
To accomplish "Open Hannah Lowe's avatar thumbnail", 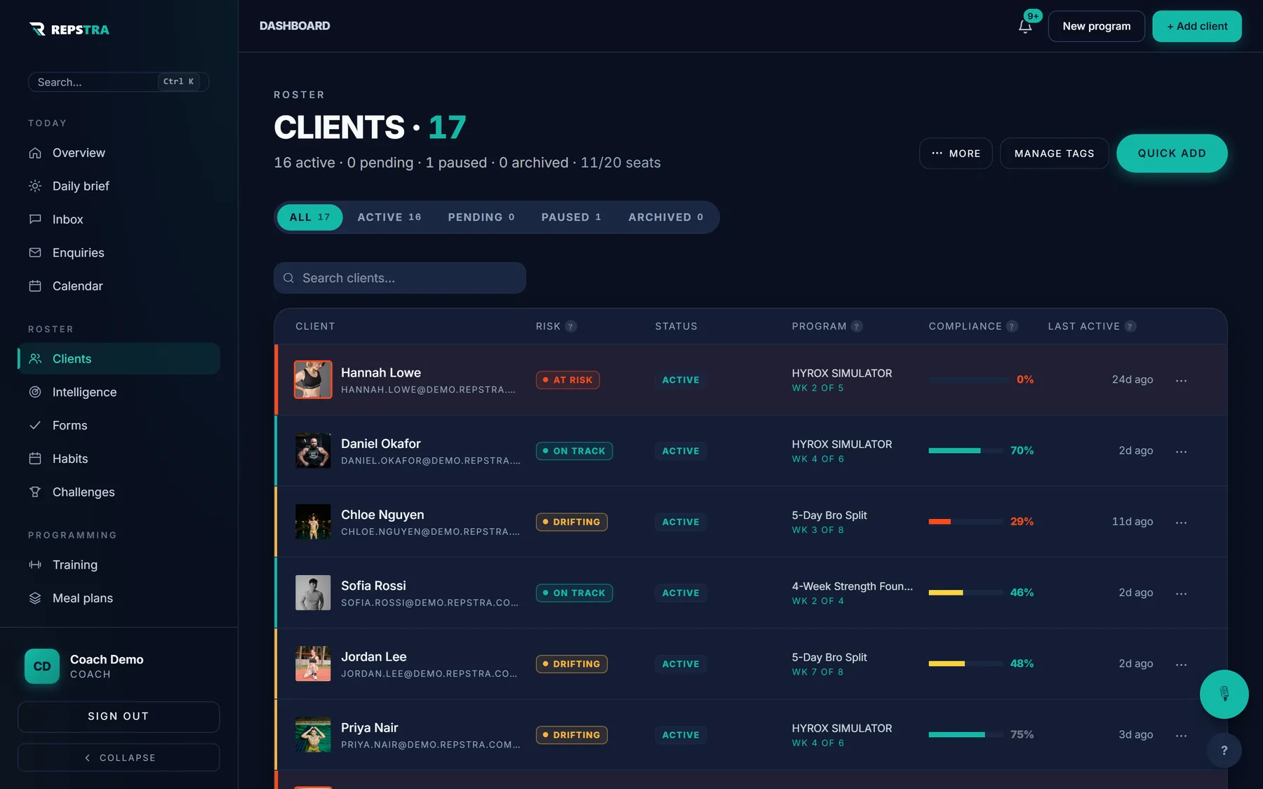I will [313, 379].
